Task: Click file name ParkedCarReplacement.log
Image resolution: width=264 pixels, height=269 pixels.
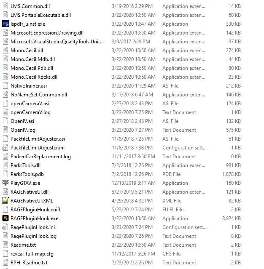Action: 40,157
